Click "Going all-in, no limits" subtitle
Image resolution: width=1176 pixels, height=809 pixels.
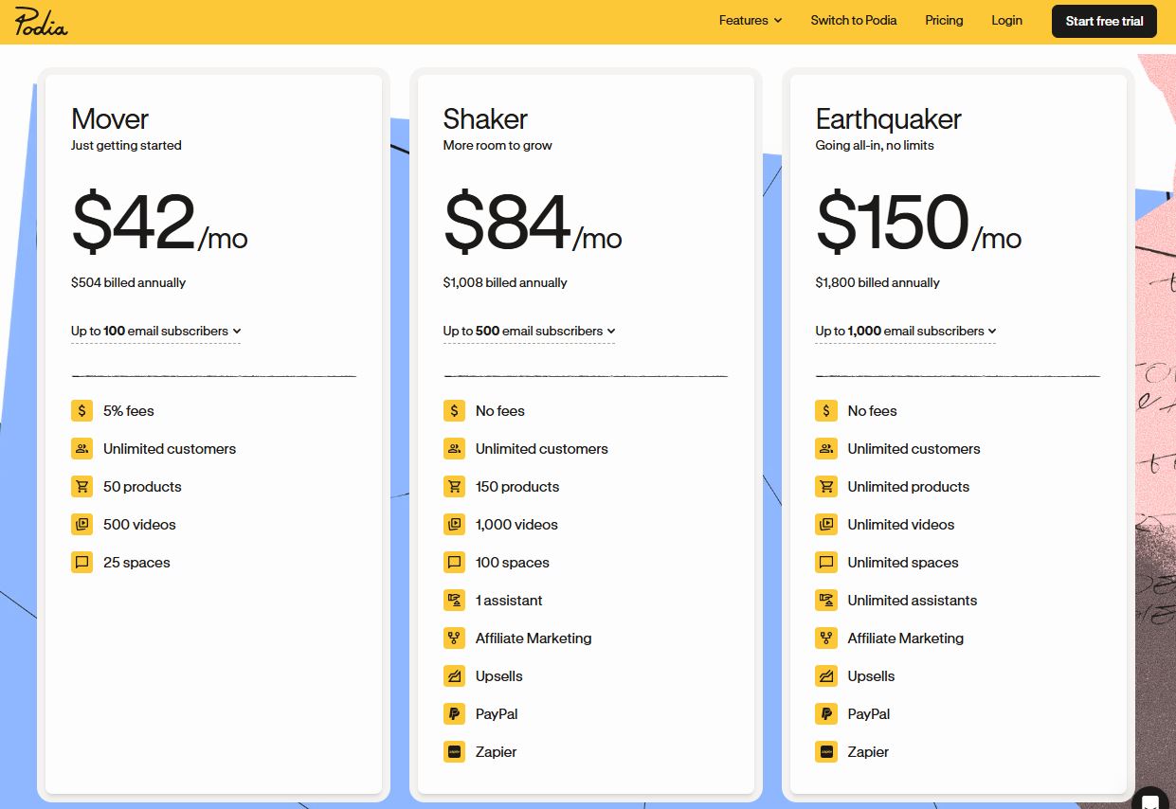point(875,145)
